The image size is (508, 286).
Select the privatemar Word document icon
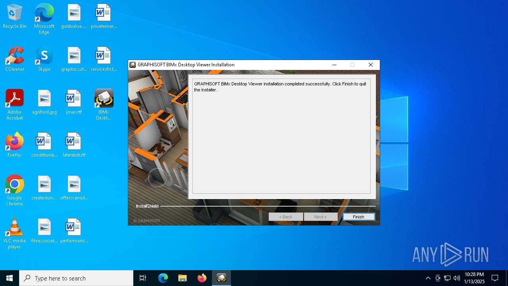(x=104, y=16)
